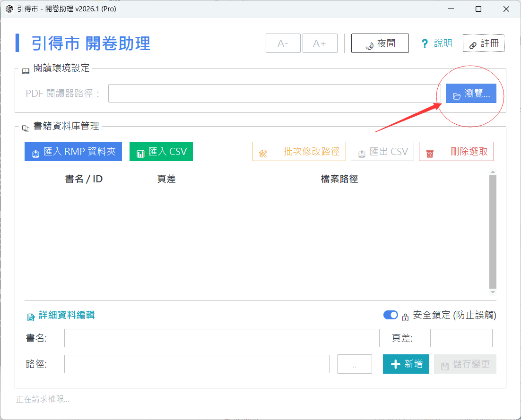Image resolution: width=521 pixels, height=420 pixels.
Task: Toggle the 安全鎖定 switch
Action: click(x=391, y=315)
